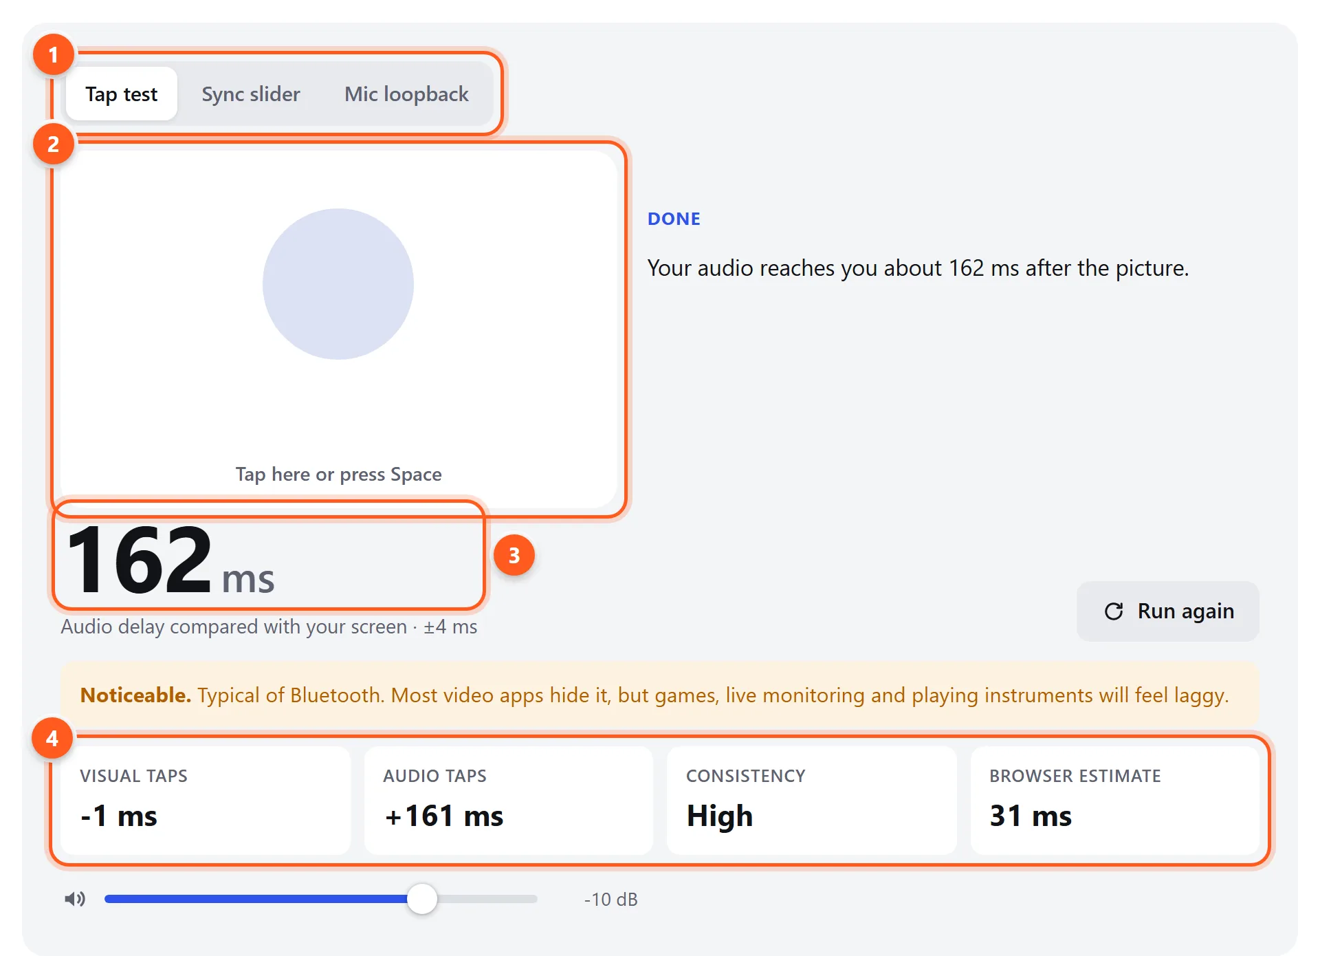This screenshot has height=956, width=1320.
Task: Click the -10 dB volume readout
Action: coord(610,900)
